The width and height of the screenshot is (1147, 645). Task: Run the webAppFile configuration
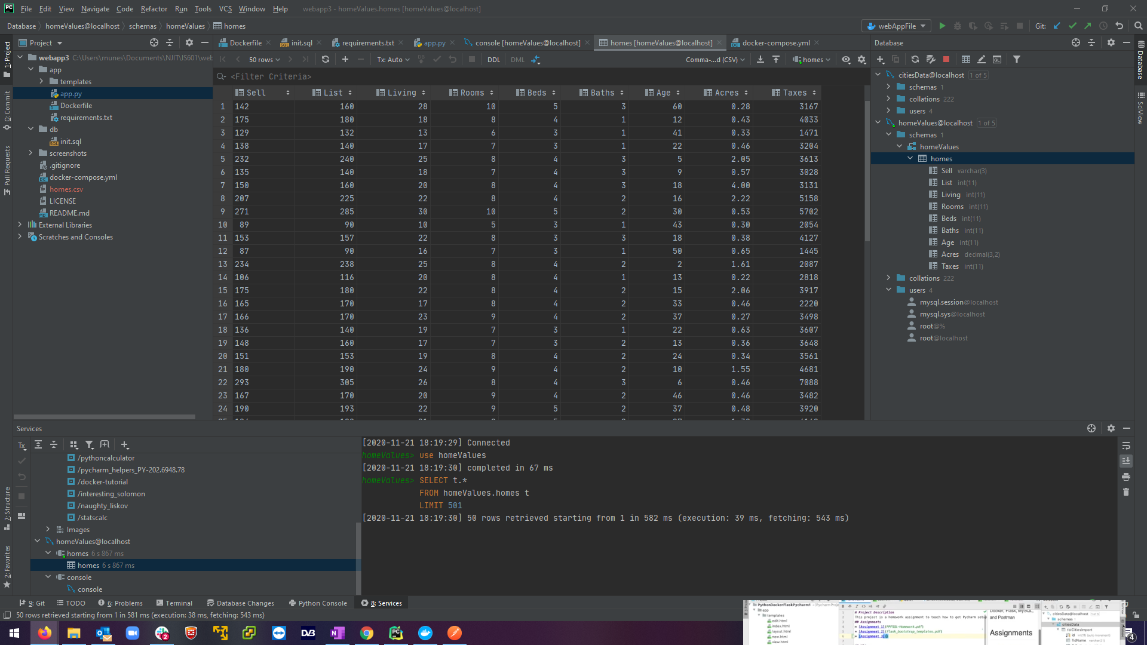pos(942,26)
